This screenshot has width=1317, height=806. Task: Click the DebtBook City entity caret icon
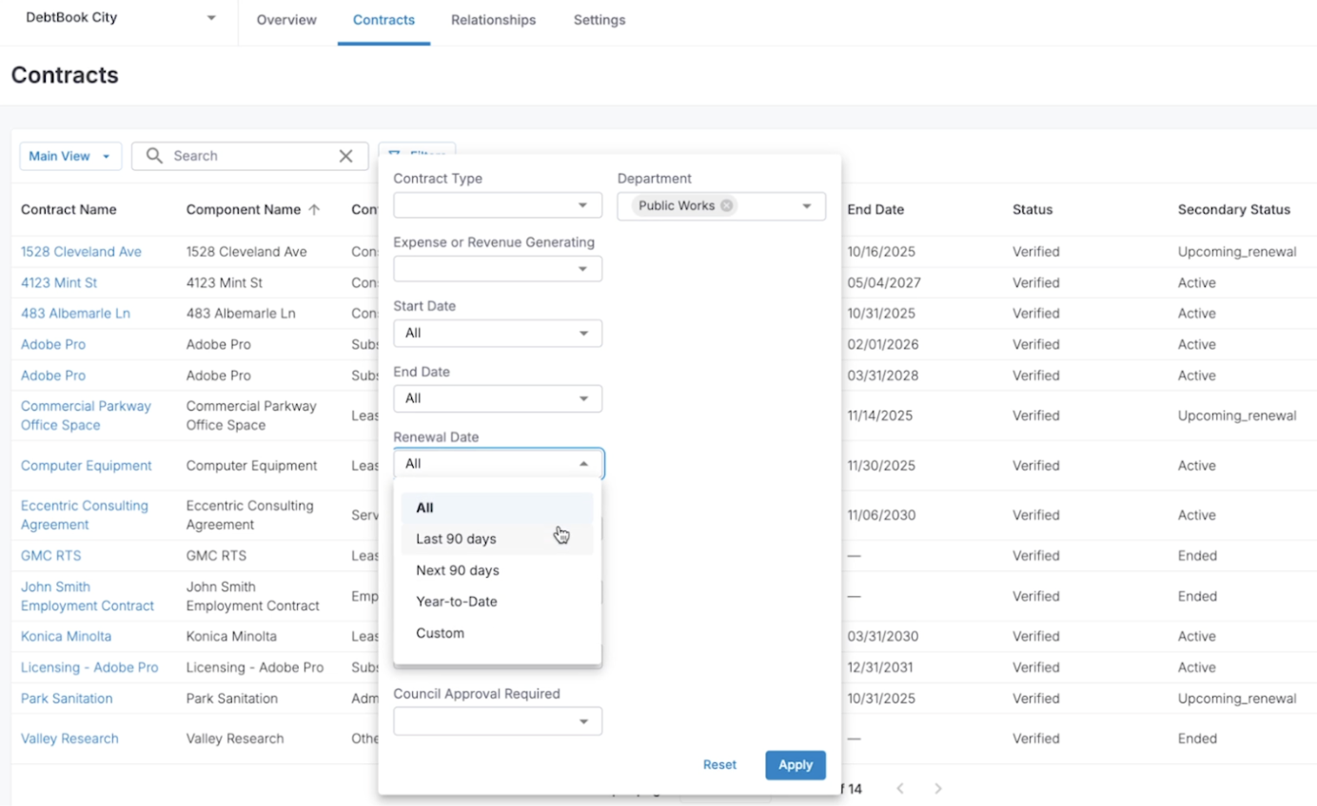click(x=211, y=17)
